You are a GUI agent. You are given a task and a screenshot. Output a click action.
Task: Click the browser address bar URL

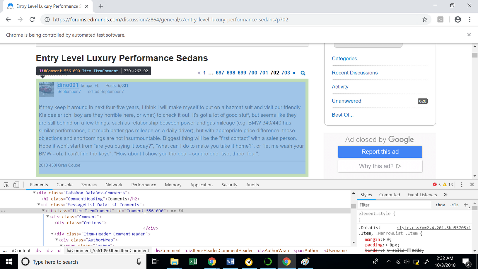click(170, 20)
